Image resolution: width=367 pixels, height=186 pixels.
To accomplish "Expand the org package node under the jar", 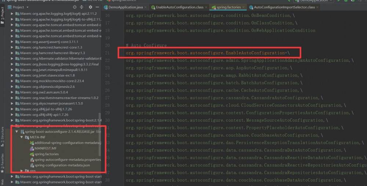I will click(22, 171).
